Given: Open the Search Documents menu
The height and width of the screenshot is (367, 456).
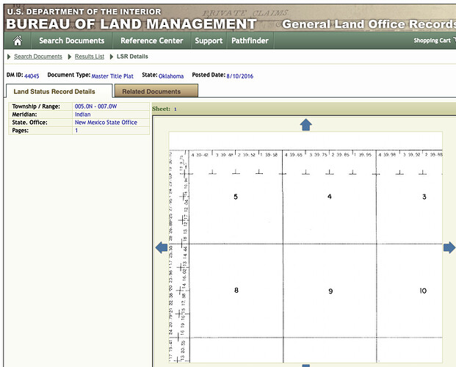Looking at the screenshot, I should (71, 41).
